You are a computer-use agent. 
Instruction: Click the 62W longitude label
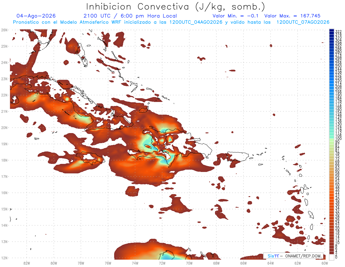[298, 263]
